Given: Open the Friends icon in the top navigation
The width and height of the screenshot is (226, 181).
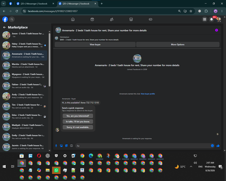Looking at the screenshot, I should [x=112, y=19].
